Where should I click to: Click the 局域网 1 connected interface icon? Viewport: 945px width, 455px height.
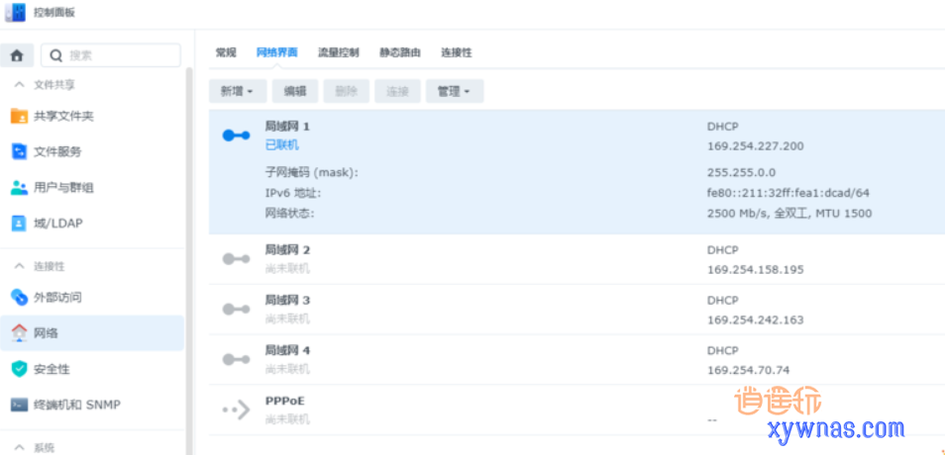(236, 136)
